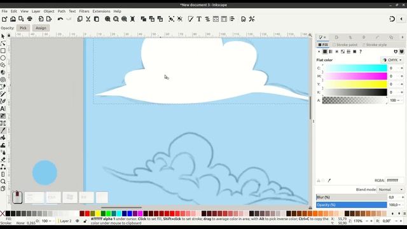Click the Open document icon
The height and width of the screenshot is (229, 407).
pos(13,19)
